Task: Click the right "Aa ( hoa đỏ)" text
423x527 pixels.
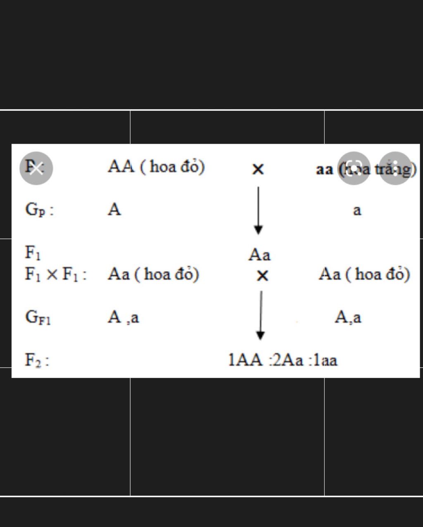Action: click(364, 274)
